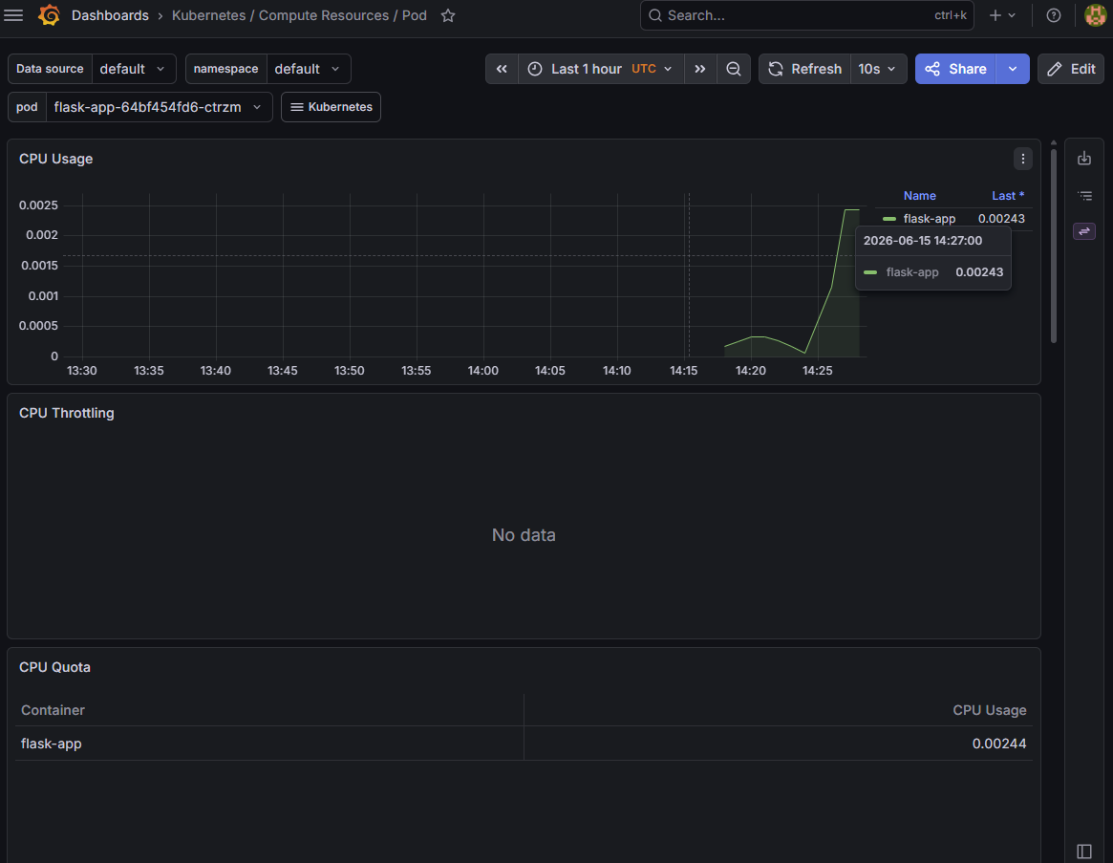Zoom out the time range
This screenshot has width=1113, height=863.
(x=734, y=69)
